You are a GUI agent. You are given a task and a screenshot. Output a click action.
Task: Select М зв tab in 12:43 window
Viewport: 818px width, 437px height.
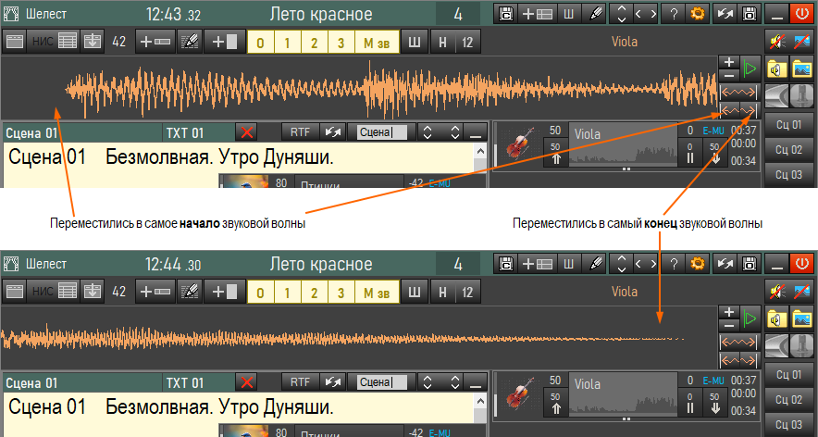377,43
